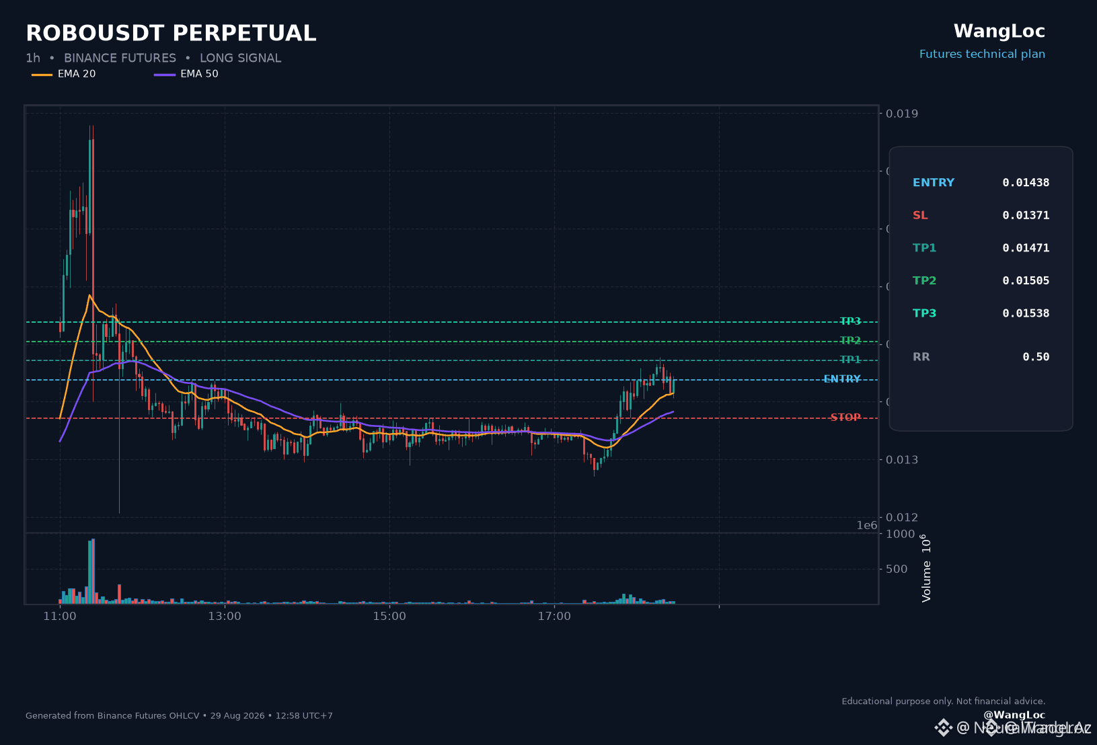
Task: Click the tallest volume bar near 11:00
Action: click(x=93, y=571)
